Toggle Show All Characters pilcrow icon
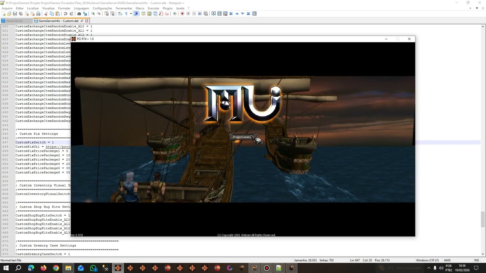Screen dimensions: 486x273 (126, 14)
